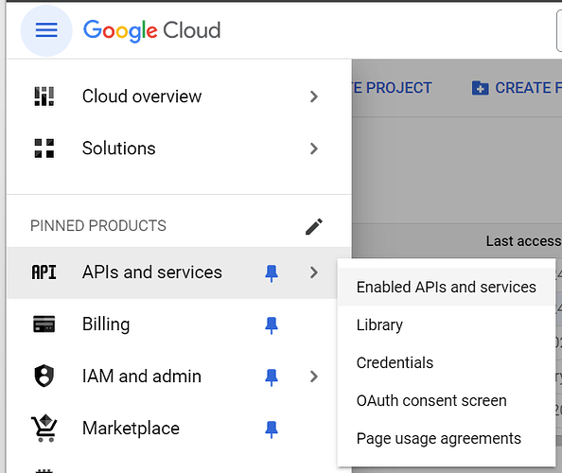Select Library from the submenu
The width and height of the screenshot is (562, 473).
[x=447, y=325]
